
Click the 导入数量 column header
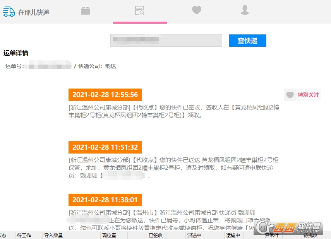[x=53, y=235]
